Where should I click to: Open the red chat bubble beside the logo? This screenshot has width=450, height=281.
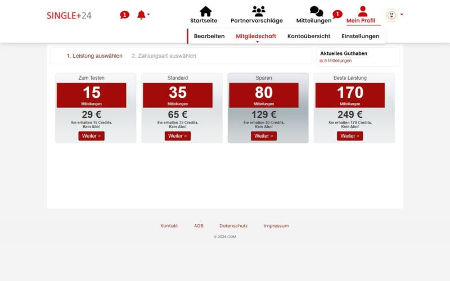coord(124,15)
